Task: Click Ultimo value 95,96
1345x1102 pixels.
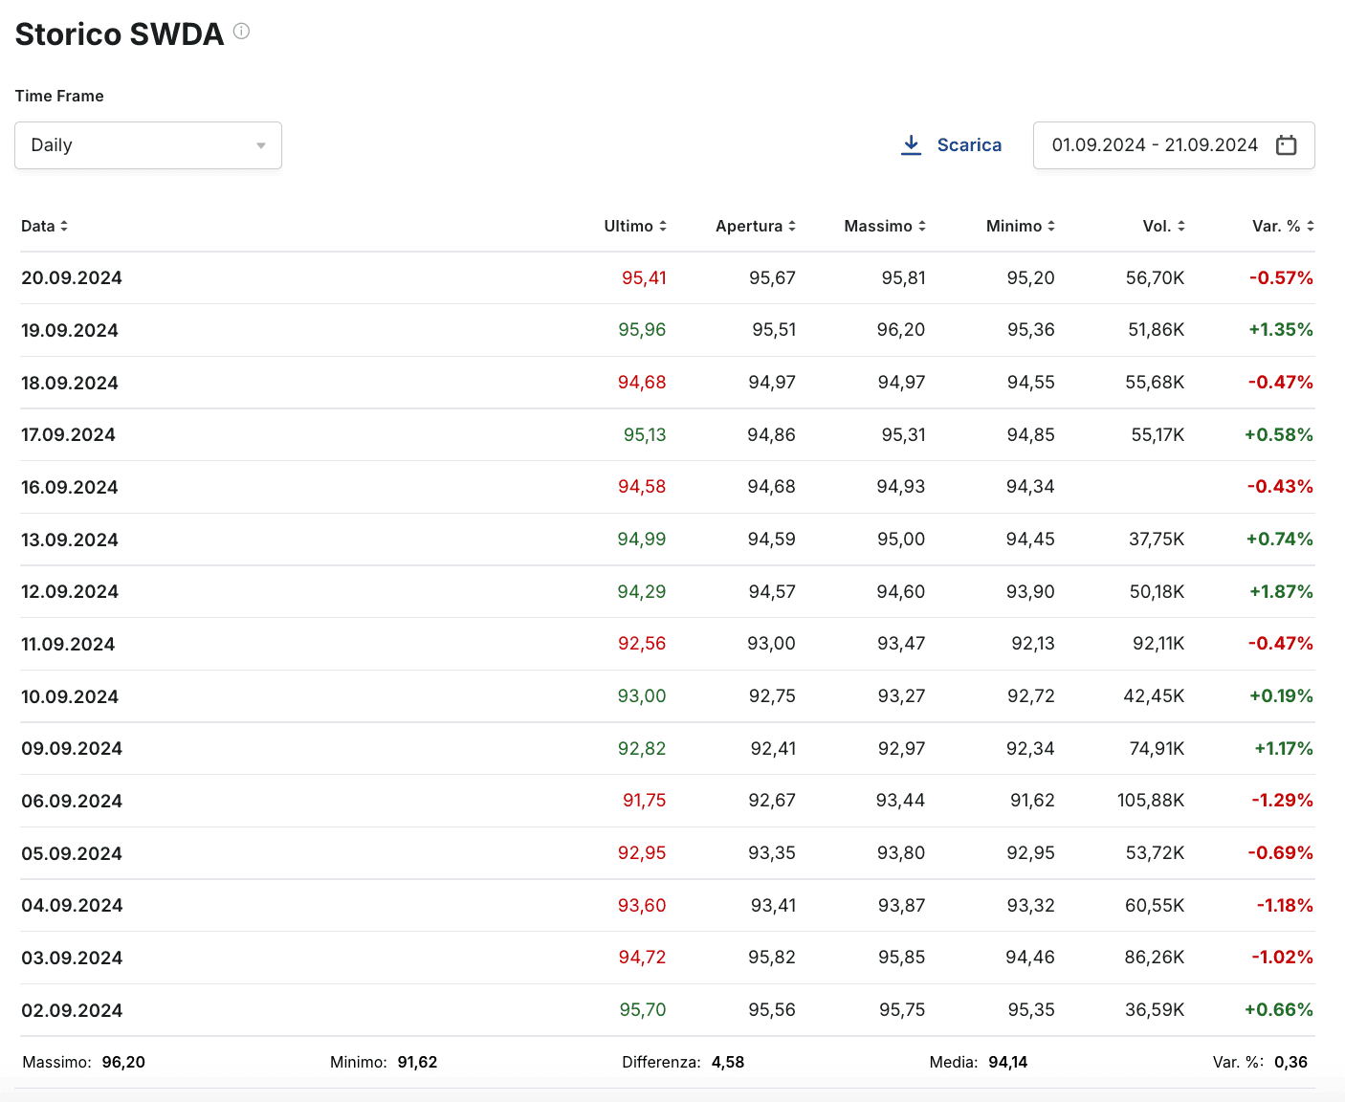Action: (642, 330)
